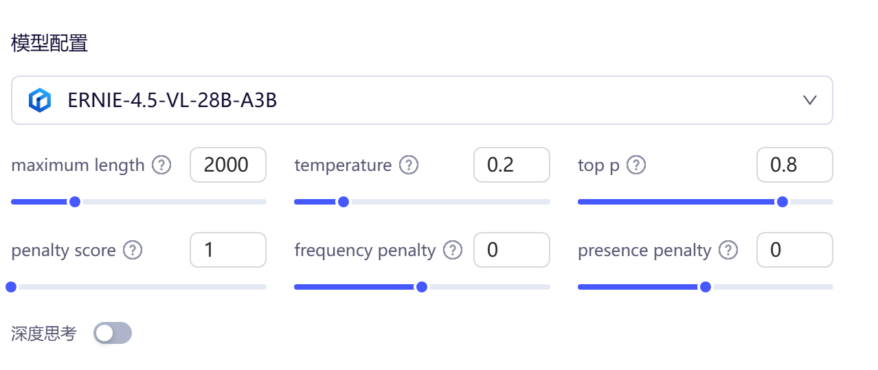Click the presence penalty question mark icon
The width and height of the screenshot is (878, 370).
point(728,251)
